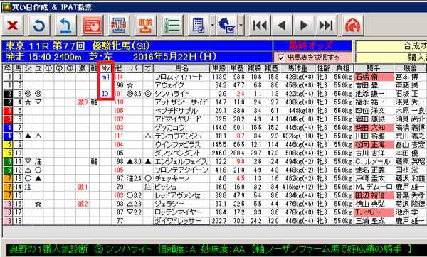Screen dimensions: 427x257
Task: Select horse name チェッキーノ
Action: coord(172,178)
